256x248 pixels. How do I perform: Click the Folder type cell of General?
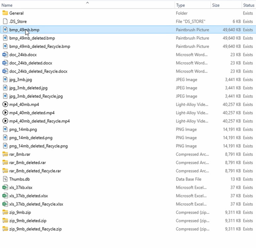pos(182,13)
